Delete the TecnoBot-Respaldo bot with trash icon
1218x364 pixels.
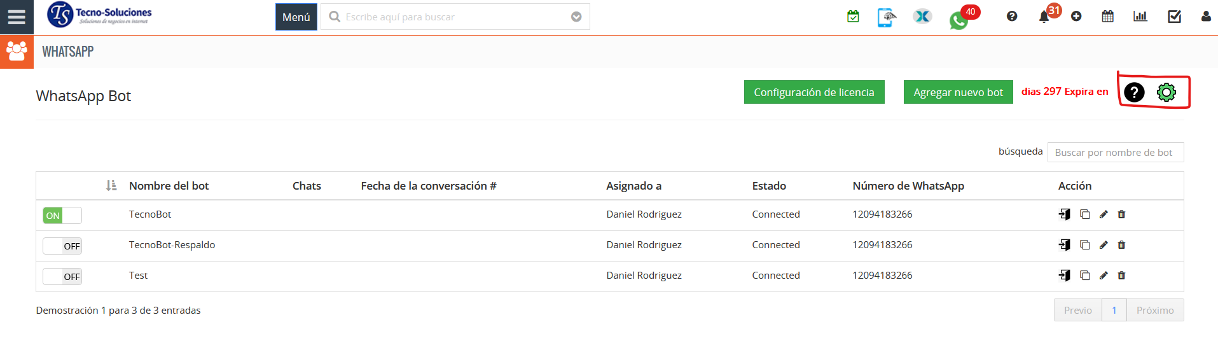pyautogui.click(x=1121, y=245)
